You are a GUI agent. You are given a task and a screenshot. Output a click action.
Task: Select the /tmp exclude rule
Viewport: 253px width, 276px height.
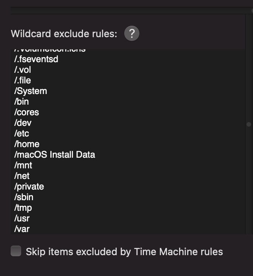pyautogui.click(x=23, y=208)
